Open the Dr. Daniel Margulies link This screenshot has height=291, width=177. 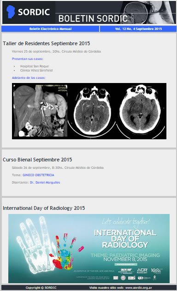[45, 183]
